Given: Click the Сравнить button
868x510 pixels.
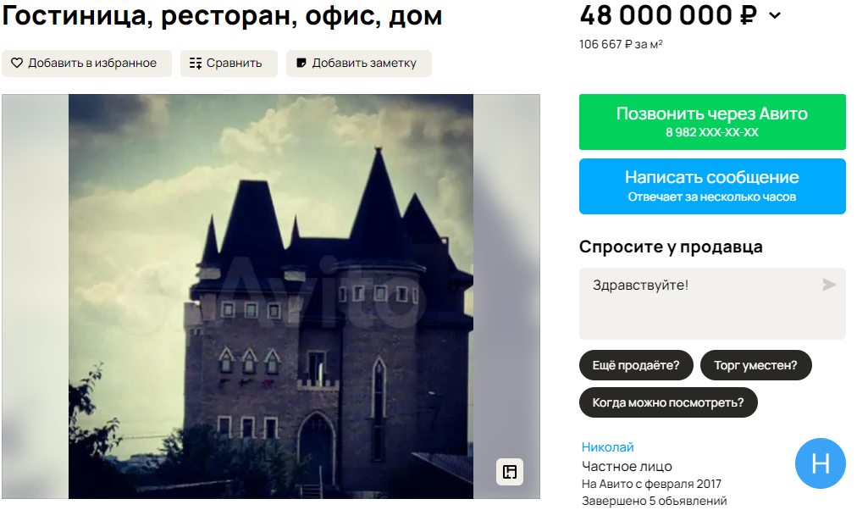Looking at the screenshot, I should 229,64.
